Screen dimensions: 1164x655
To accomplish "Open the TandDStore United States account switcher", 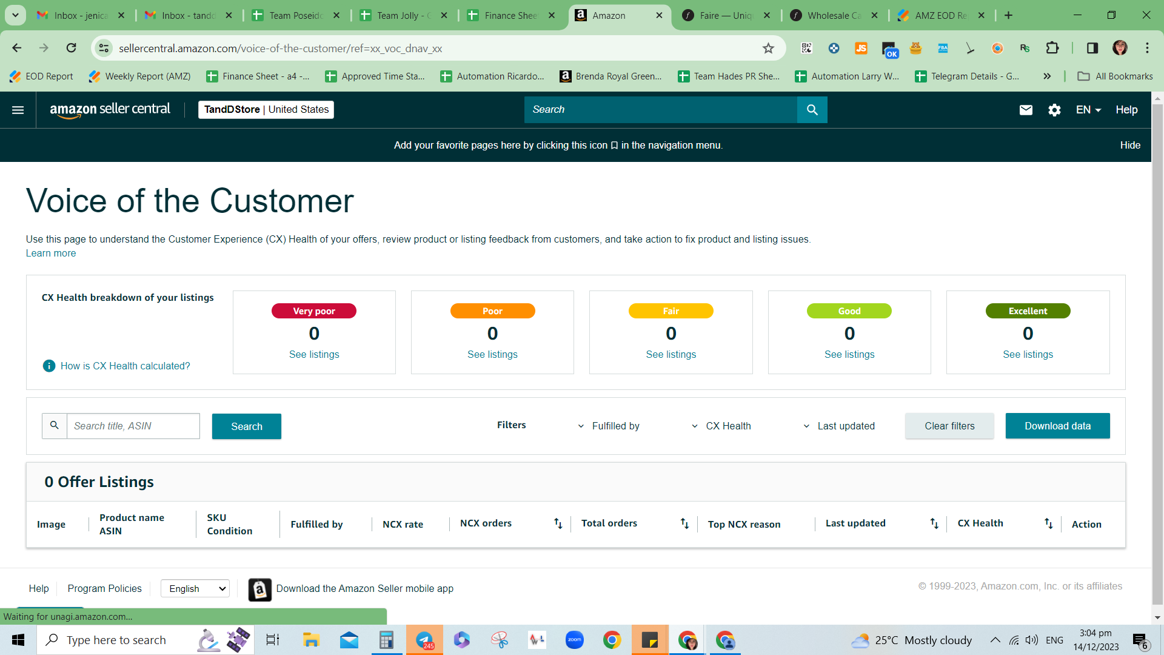I will [266, 109].
